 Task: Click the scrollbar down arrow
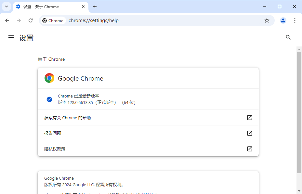299,191
